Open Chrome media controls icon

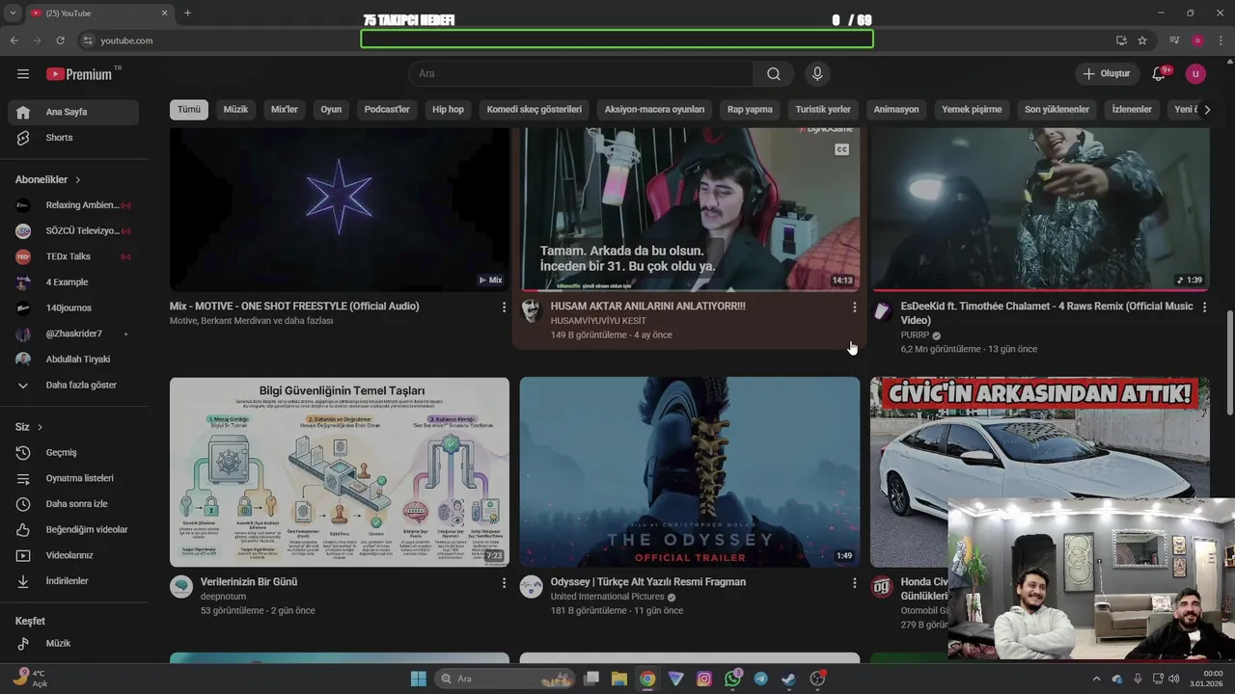(1174, 40)
